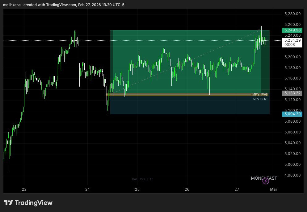Click the 26 date label on time axis
Image resolution: width=307 pixels, height=212 pixels.
click(187, 189)
